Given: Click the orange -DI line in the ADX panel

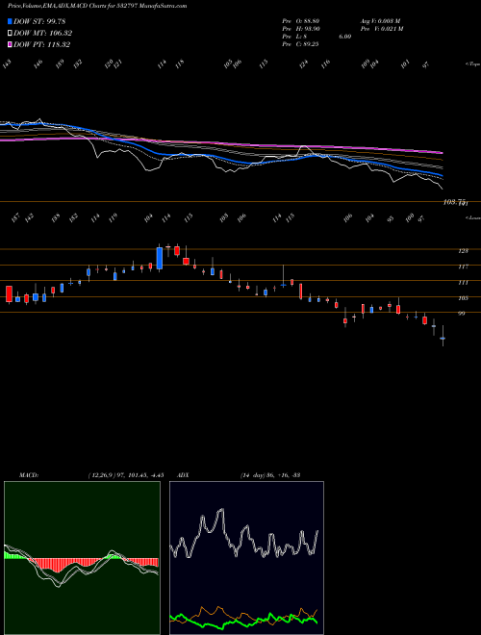Looking at the screenshot, I should pyautogui.click(x=218, y=609).
